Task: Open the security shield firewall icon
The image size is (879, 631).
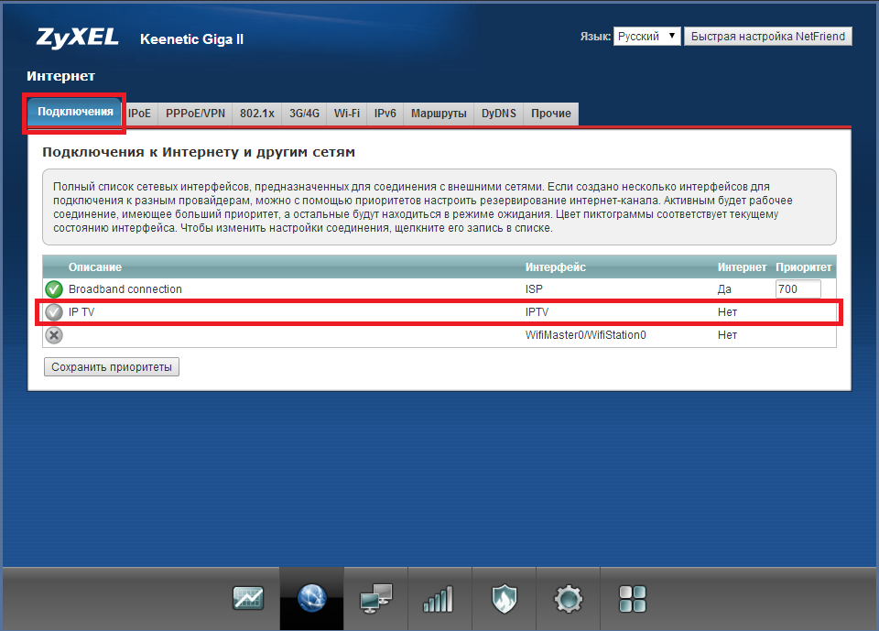Action: [504, 599]
